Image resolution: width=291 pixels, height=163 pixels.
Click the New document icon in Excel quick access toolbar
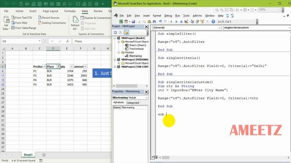pyautogui.click(x=21, y=4)
